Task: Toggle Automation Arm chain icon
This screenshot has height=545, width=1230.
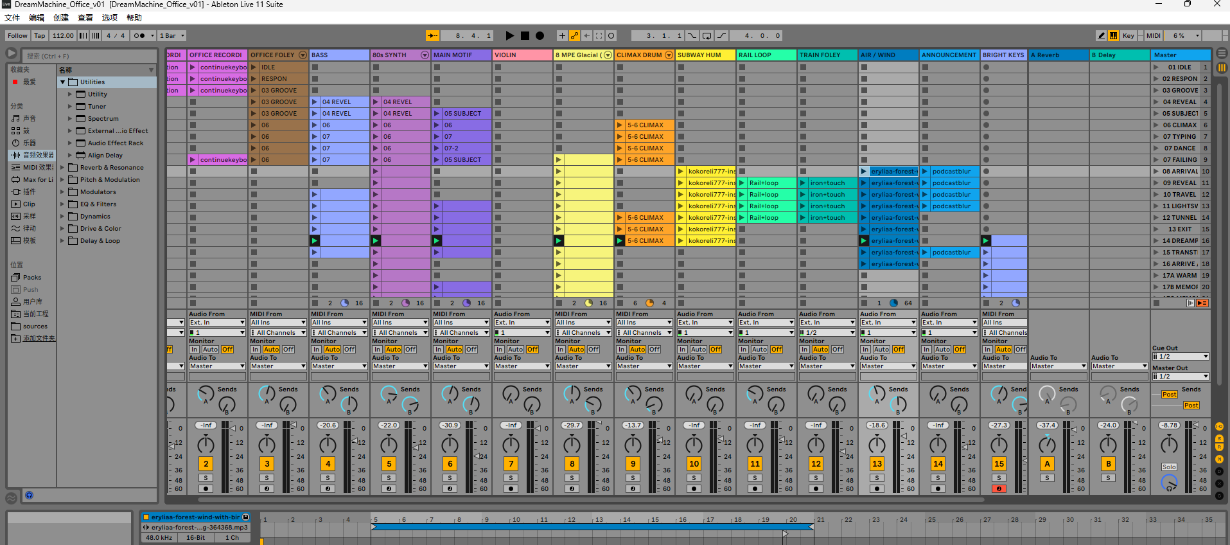Action: [574, 36]
